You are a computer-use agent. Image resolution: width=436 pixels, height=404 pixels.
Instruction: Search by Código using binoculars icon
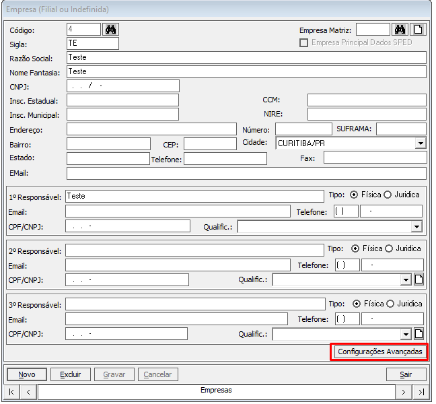click(110, 30)
